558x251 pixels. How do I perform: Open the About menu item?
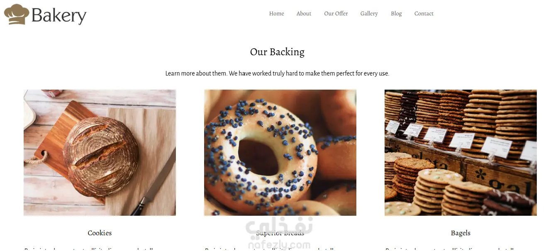tap(304, 14)
